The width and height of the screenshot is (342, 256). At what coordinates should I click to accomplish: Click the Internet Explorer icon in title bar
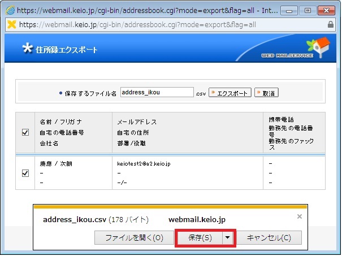(x=9, y=10)
